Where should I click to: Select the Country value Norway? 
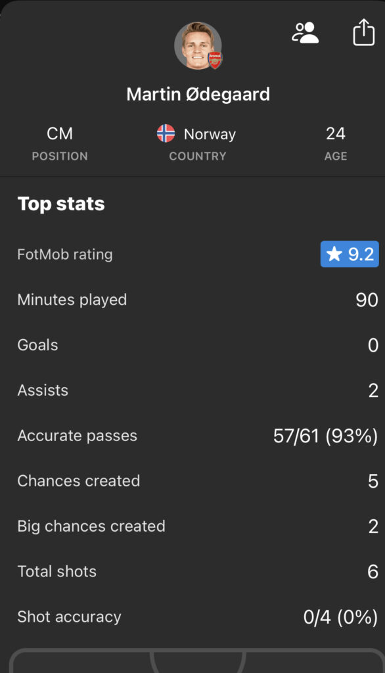pyautogui.click(x=209, y=133)
